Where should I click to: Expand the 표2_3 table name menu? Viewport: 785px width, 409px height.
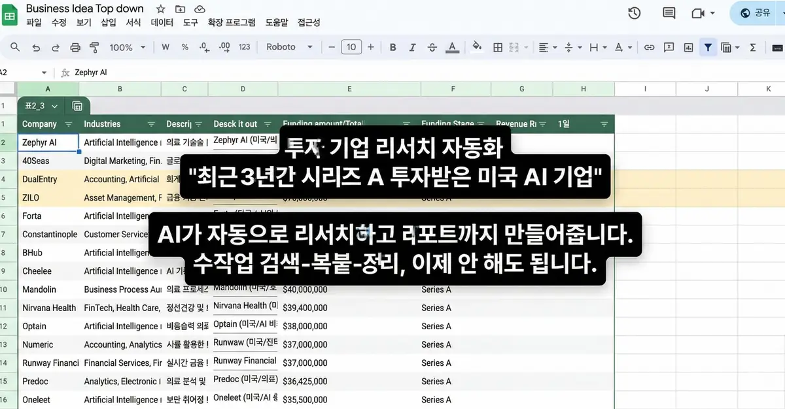54,106
